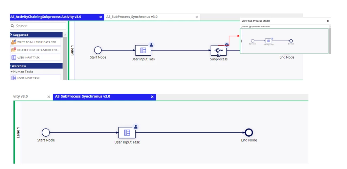The height and width of the screenshot is (169, 347).
Task: Click the Start Node in the sub-process preview
Action: click(x=253, y=41)
